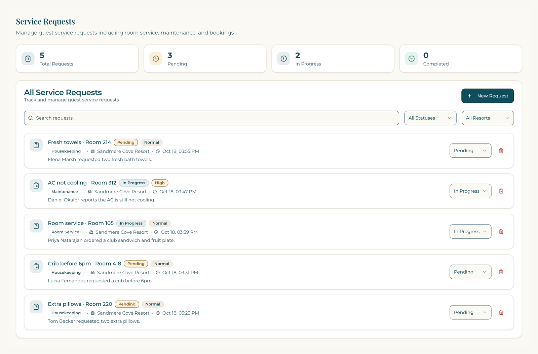This screenshot has width=538, height=354.
Task: Open status dropdown for Extra pillows Room 220
Action: (470, 312)
